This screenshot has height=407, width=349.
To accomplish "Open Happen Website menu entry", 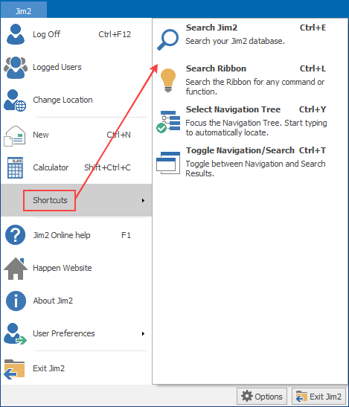I will (x=77, y=268).
